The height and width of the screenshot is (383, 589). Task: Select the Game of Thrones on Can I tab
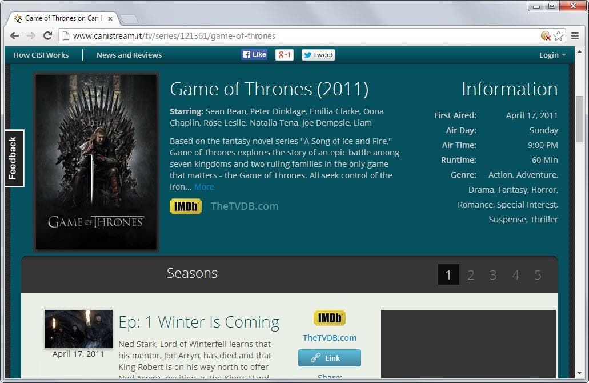tap(62, 18)
